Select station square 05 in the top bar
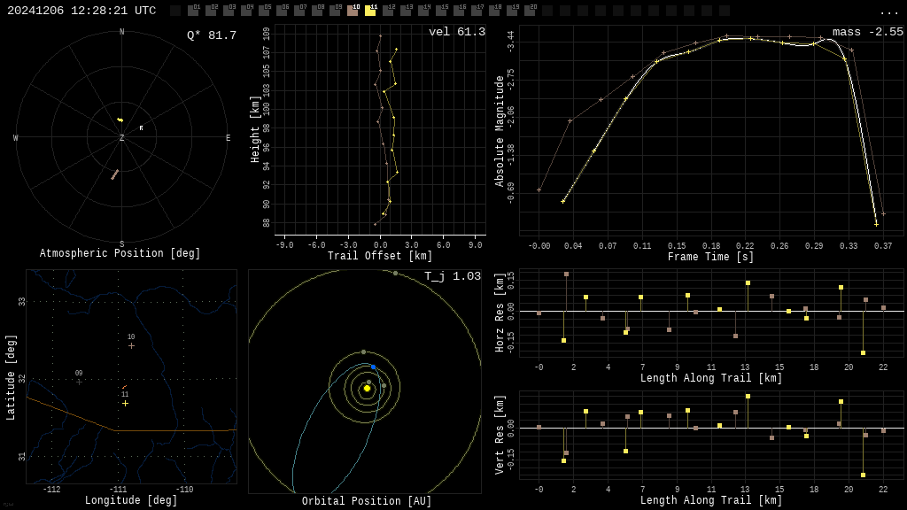Image resolution: width=907 pixels, height=510 pixels. pyautogui.click(x=264, y=11)
